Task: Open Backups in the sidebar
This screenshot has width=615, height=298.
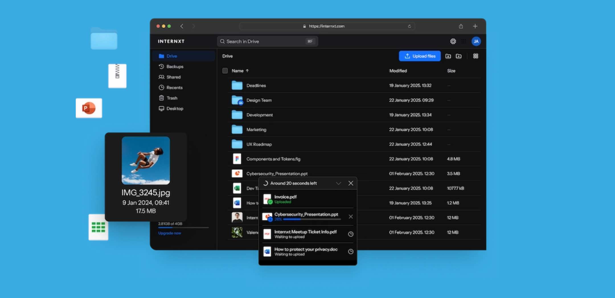Action: (x=175, y=67)
